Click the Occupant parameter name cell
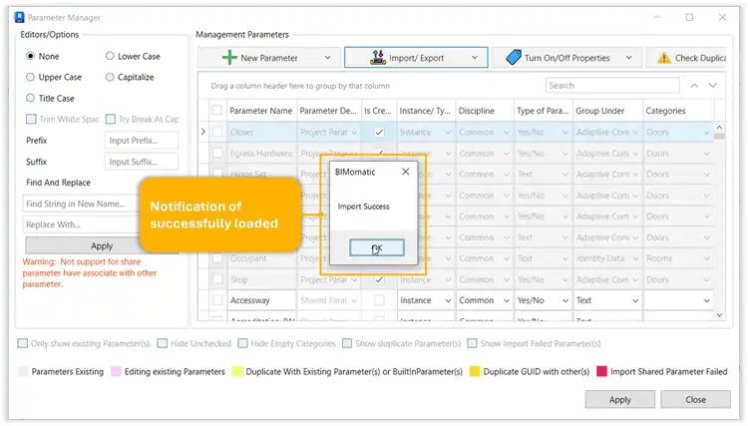 pyautogui.click(x=262, y=258)
